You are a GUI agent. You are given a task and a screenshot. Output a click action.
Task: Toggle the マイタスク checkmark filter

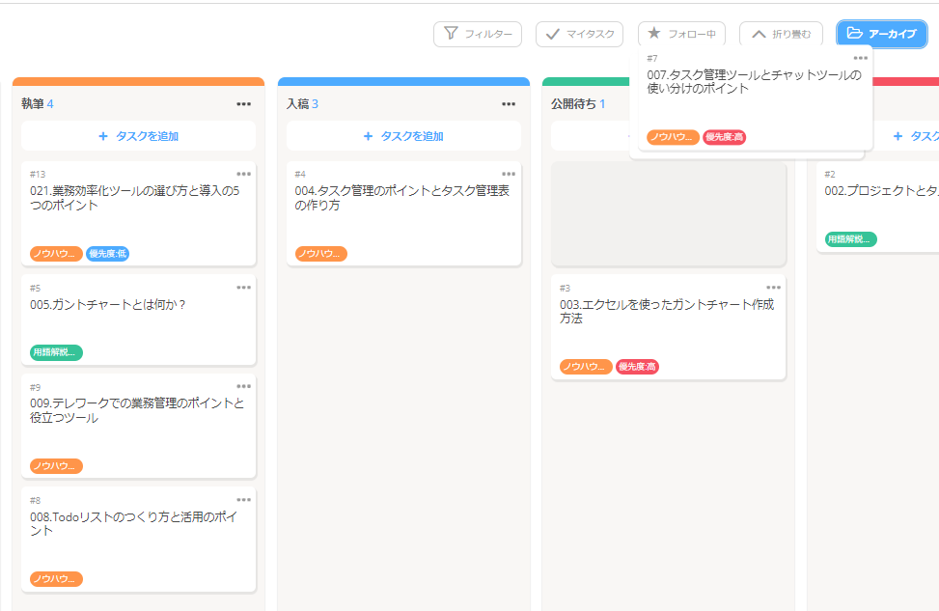tap(579, 34)
